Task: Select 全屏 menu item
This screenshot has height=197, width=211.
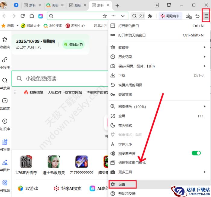Action: click(x=159, y=116)
